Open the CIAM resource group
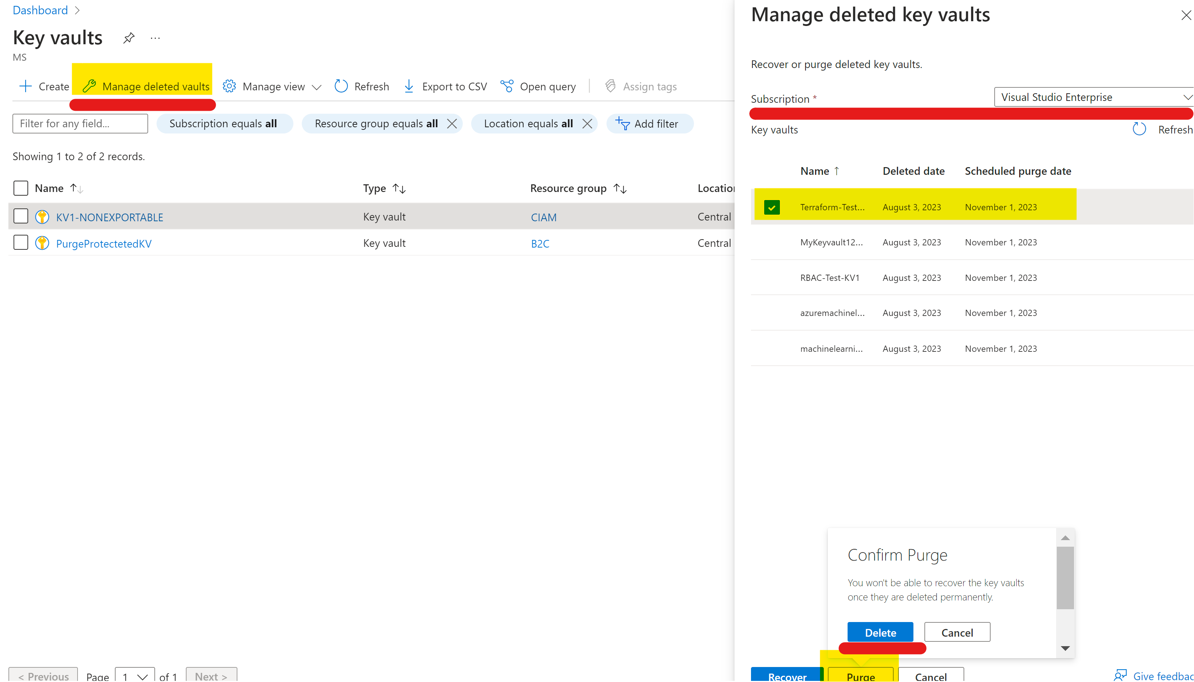This screenshot has width=1194, height=682. (x=543, y=217)
